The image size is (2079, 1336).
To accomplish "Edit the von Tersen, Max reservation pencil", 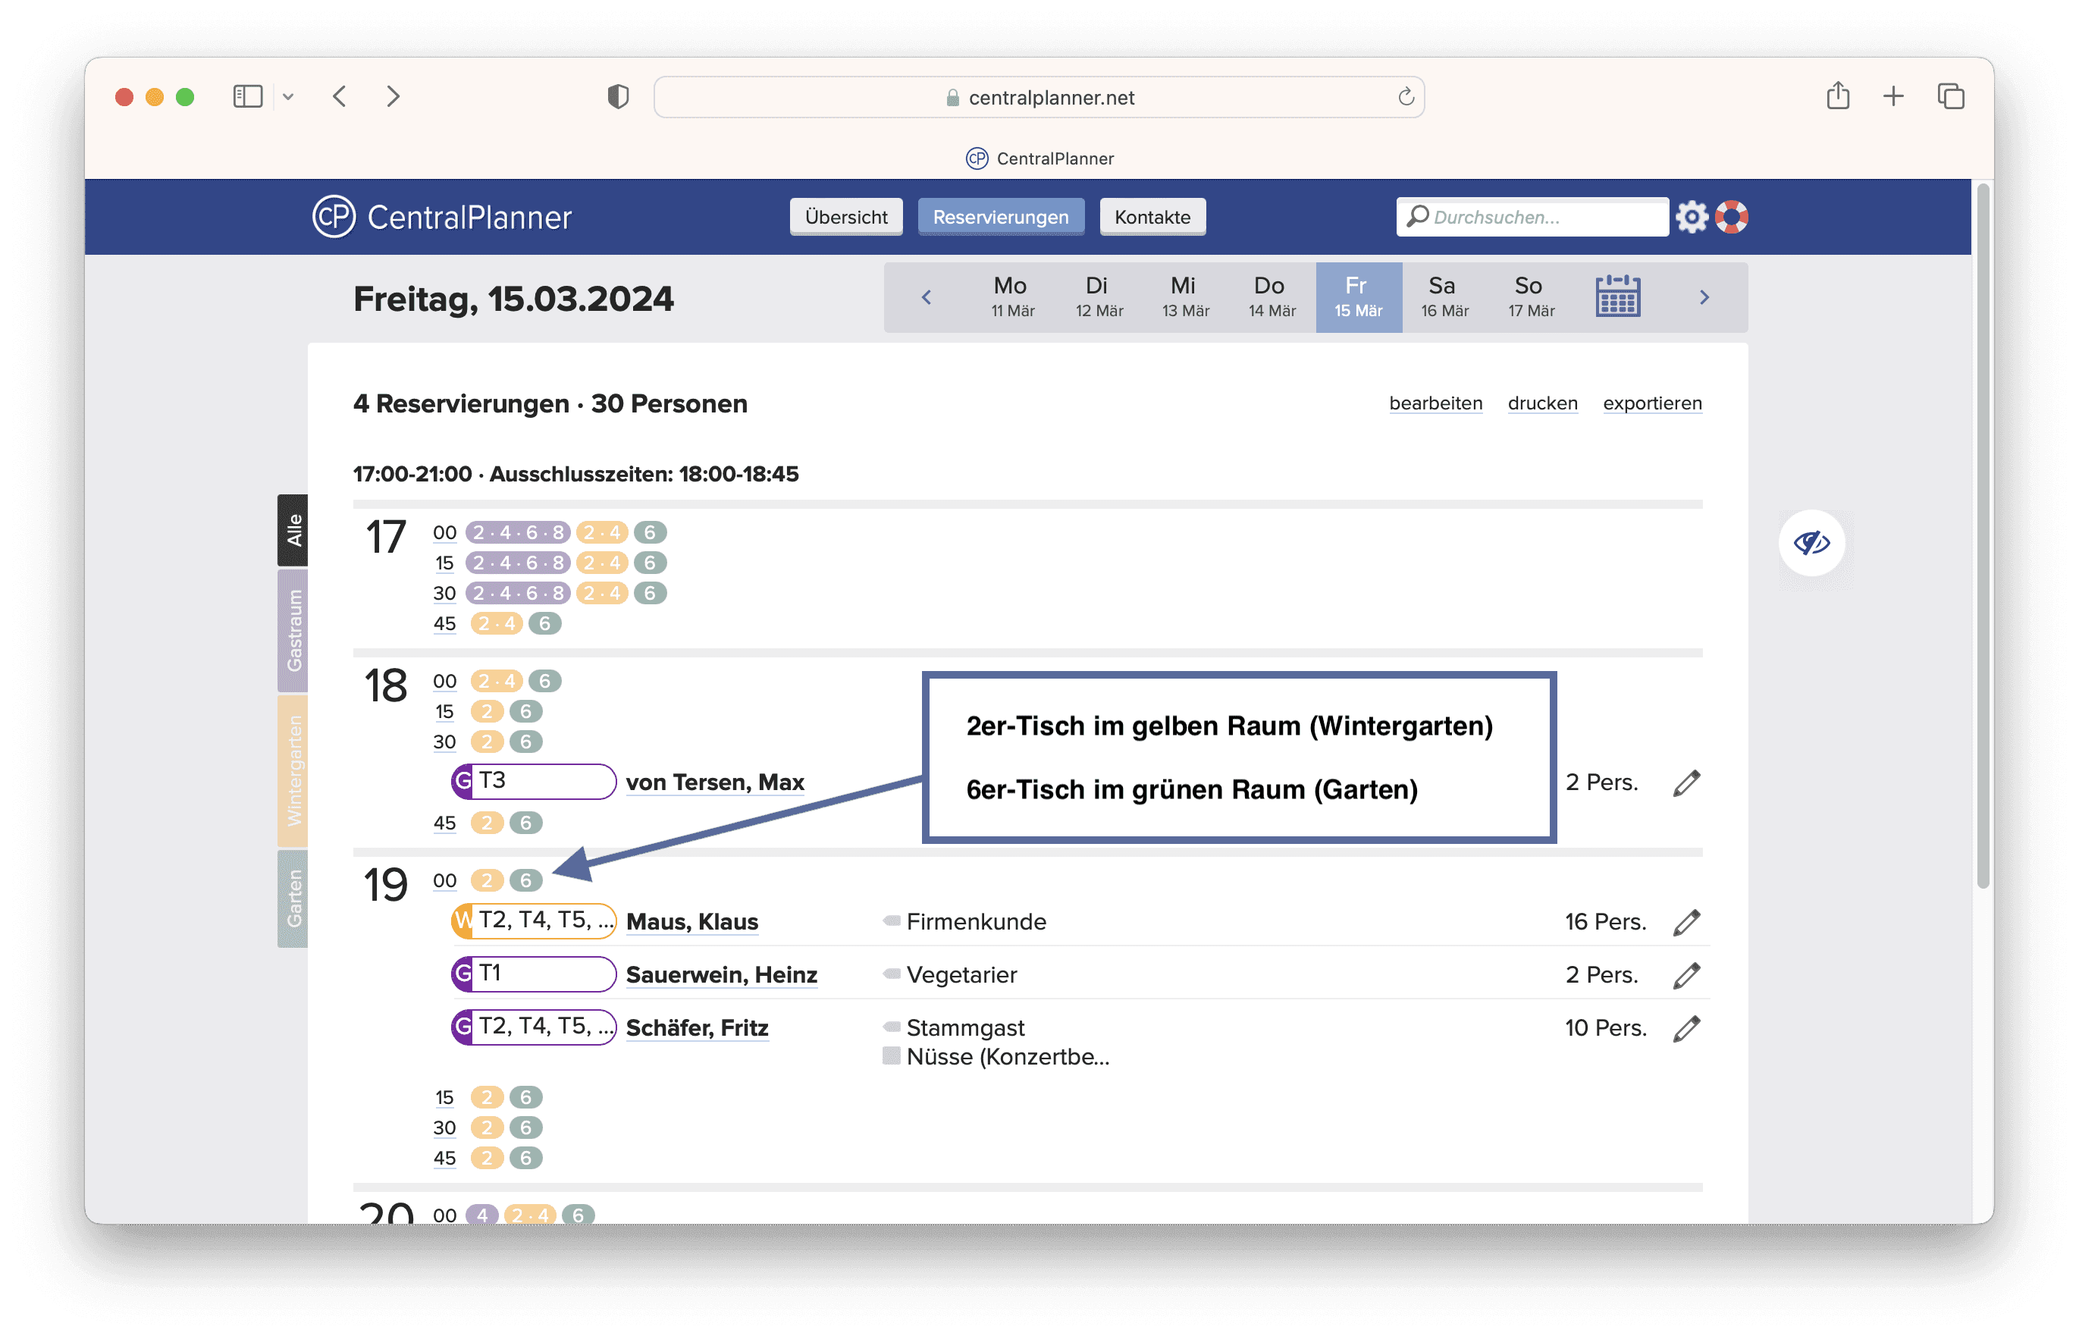I will coord(1686,782).
